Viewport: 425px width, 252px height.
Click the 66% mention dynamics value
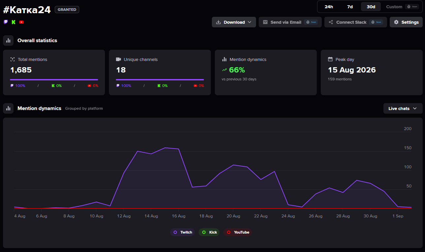(237, 70)
